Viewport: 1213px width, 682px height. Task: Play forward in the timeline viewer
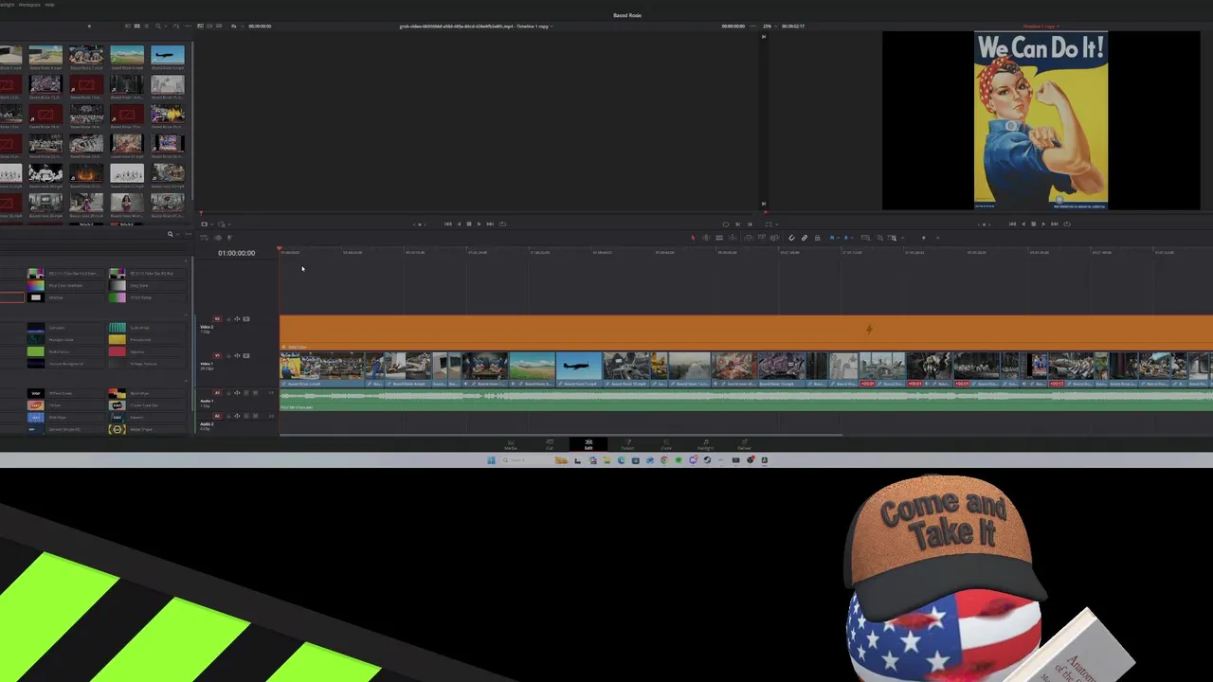click(1043, 224)
